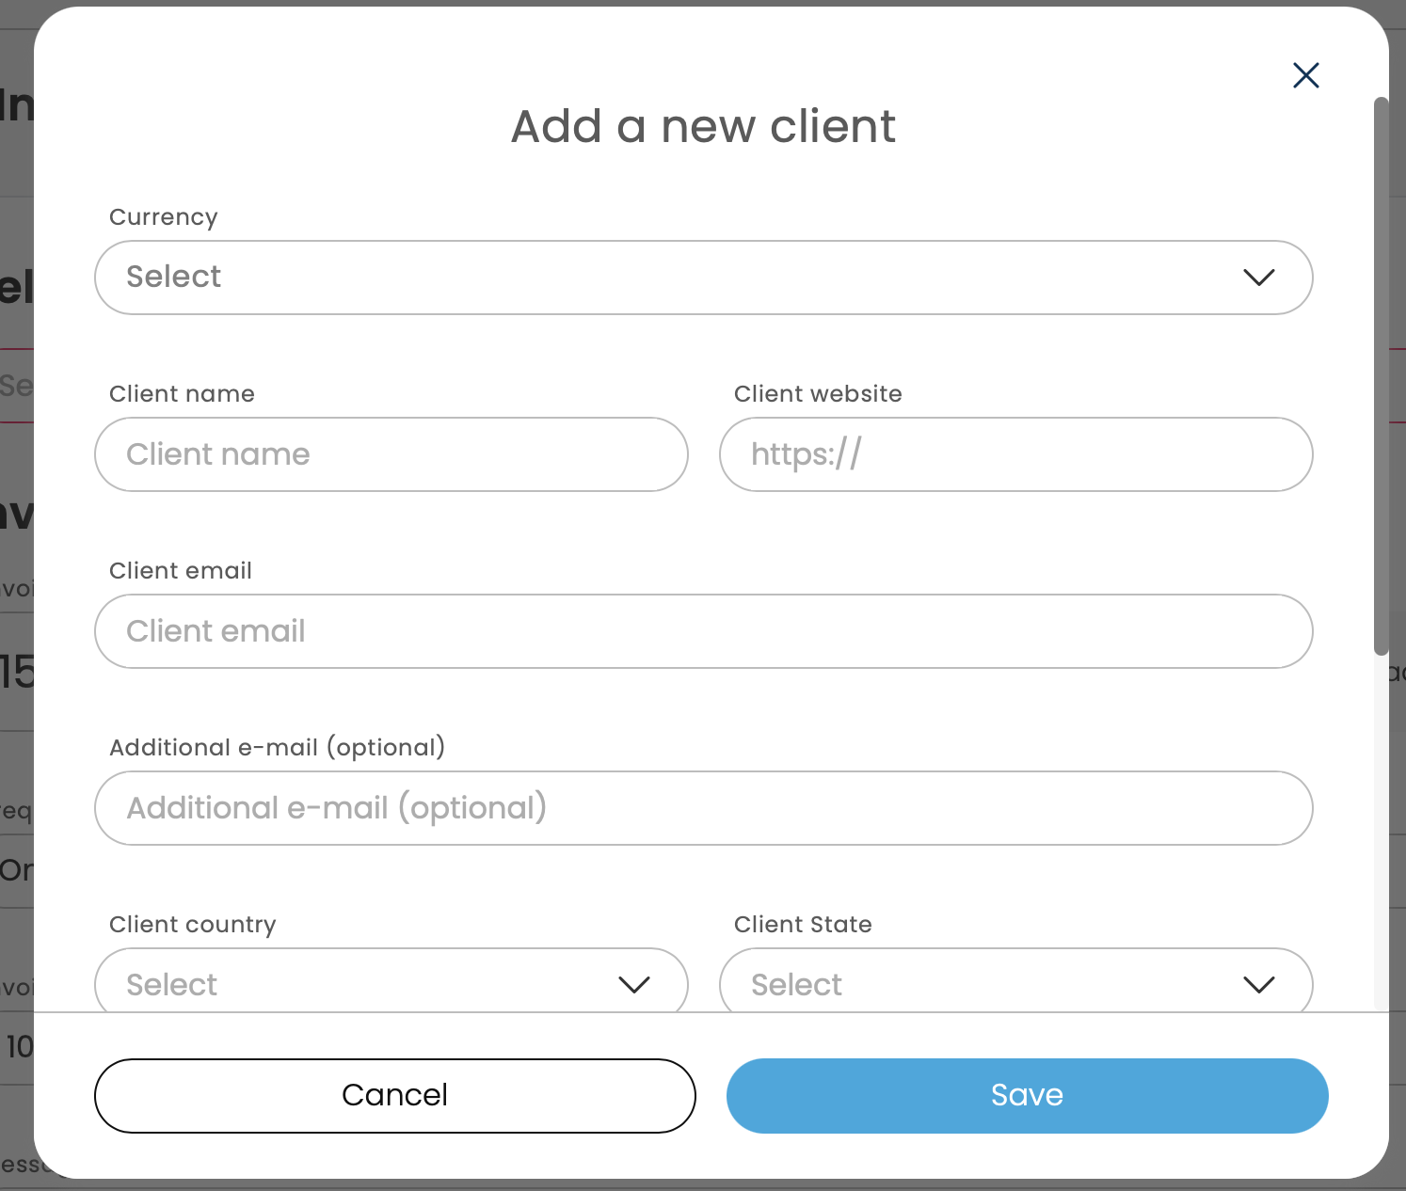Image resolution: width=1406 pixels, height=1191 pixels.
Task: Click the Client State label text
Action: pos(803,925)
